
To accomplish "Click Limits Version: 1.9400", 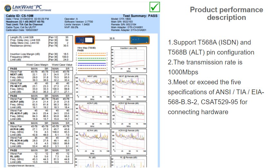I will point(77,25).
